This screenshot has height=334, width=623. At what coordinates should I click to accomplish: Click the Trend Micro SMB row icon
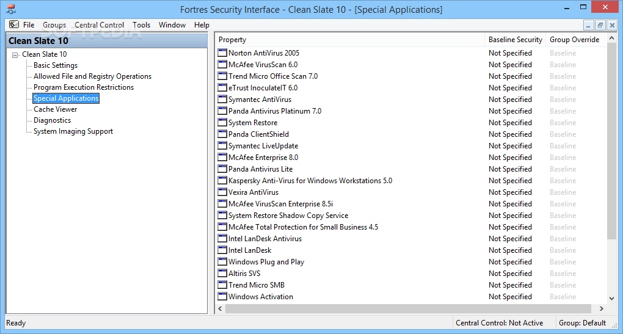pyautogui.click(x=222, y=285)
